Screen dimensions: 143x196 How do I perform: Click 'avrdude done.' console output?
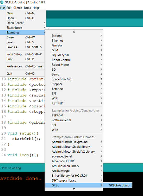point(21,178)
